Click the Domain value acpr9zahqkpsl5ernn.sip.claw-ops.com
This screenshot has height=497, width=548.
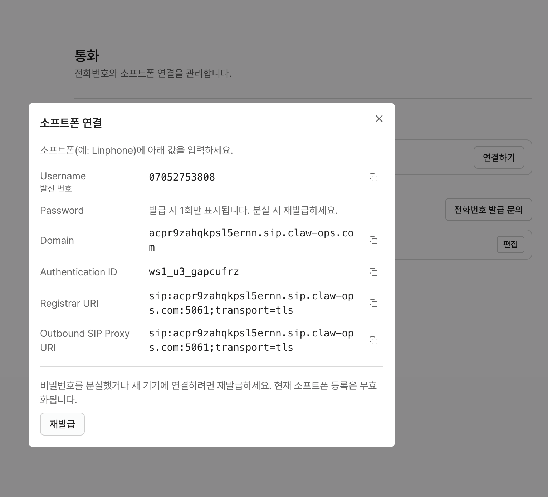(x=251, y=240)
